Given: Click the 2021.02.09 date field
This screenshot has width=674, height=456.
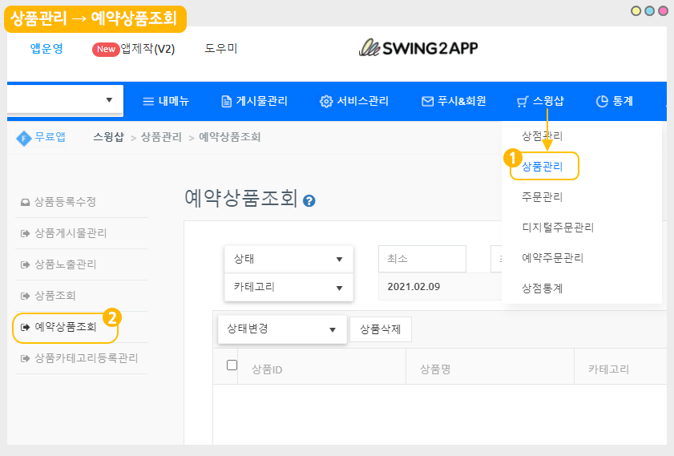Looking at the screenshot, I should point(433,287).
